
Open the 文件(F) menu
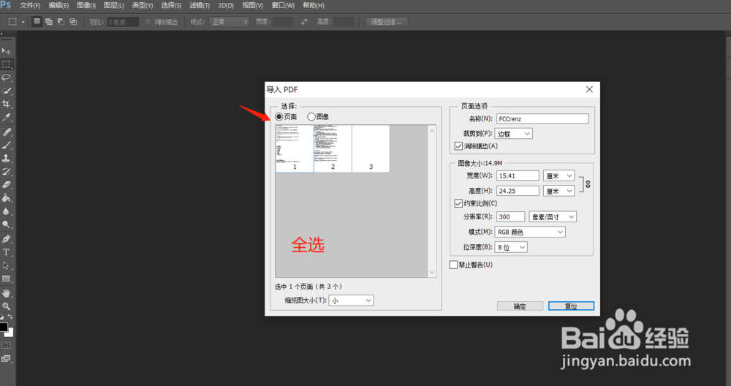[30, 6]
